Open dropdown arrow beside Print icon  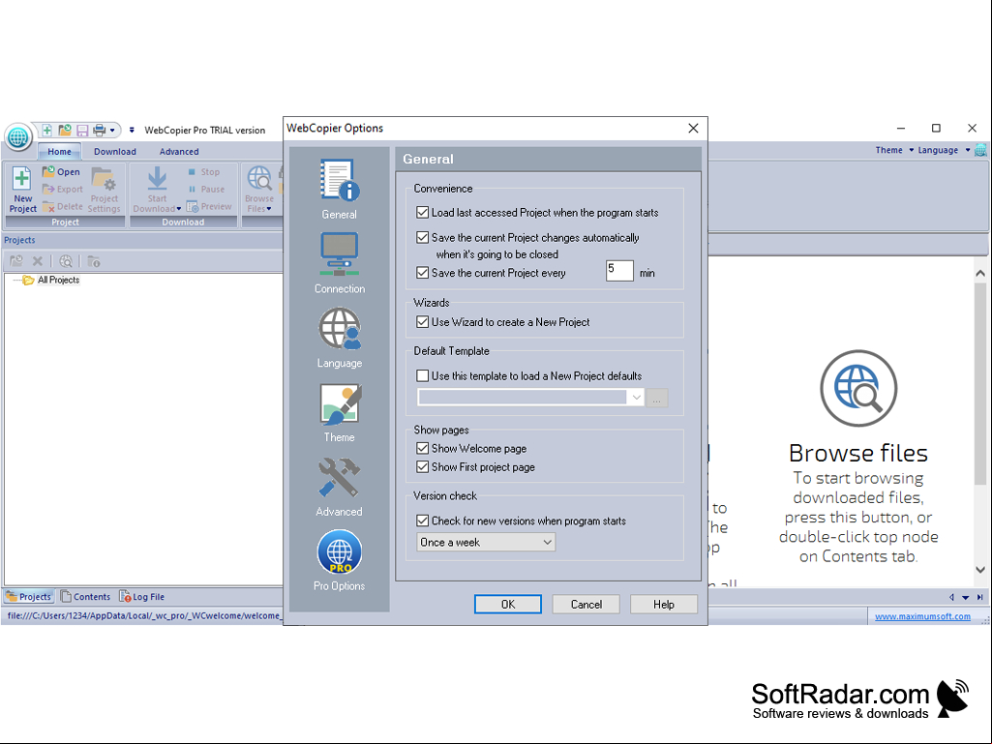[x=112, y=131]
